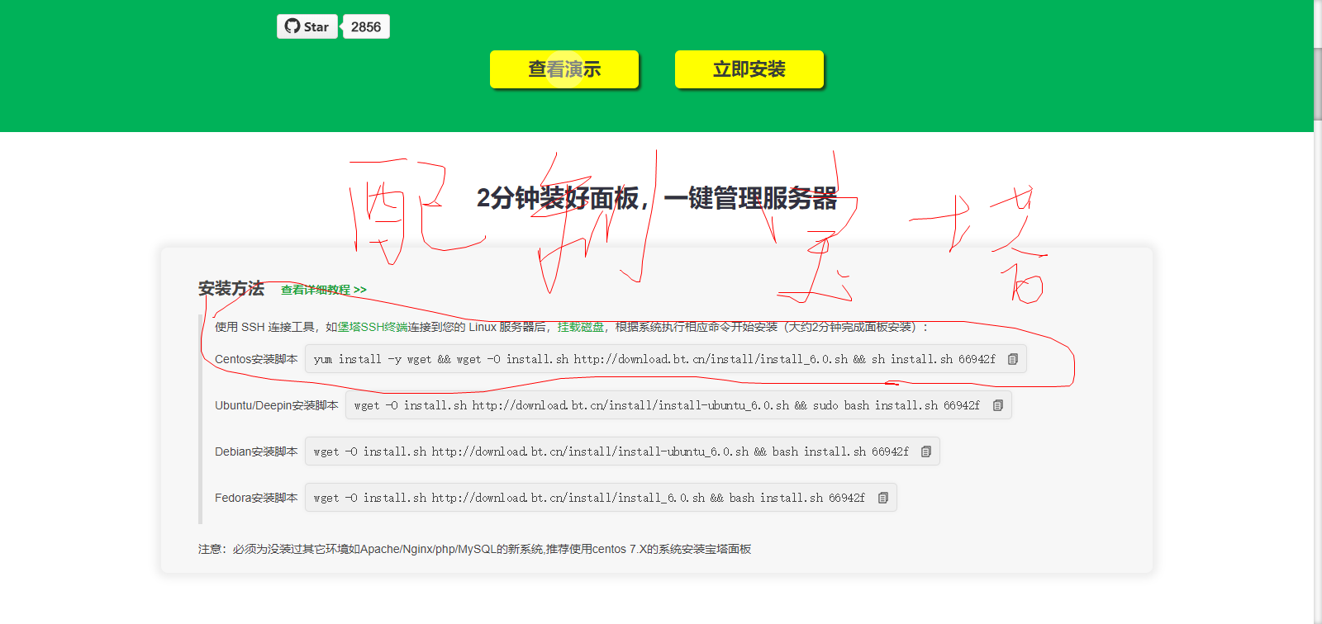Open the 2856 star count link
The width and height of the screenshot is (1322, 624).
(366, 26)
